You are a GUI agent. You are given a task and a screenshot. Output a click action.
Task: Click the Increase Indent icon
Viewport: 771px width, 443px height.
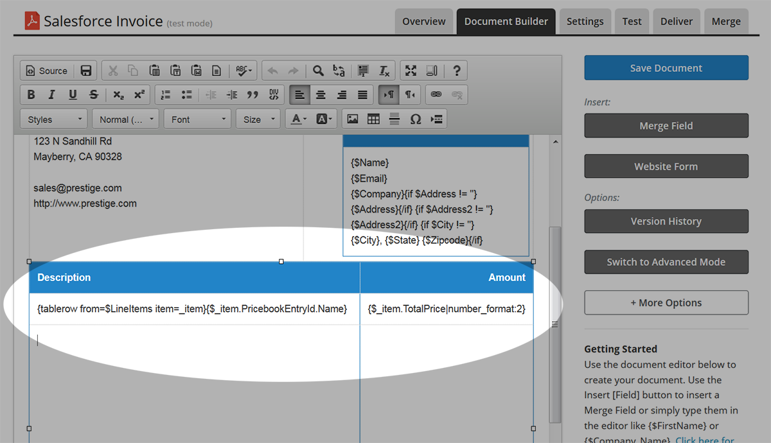[x=232, y=94]
